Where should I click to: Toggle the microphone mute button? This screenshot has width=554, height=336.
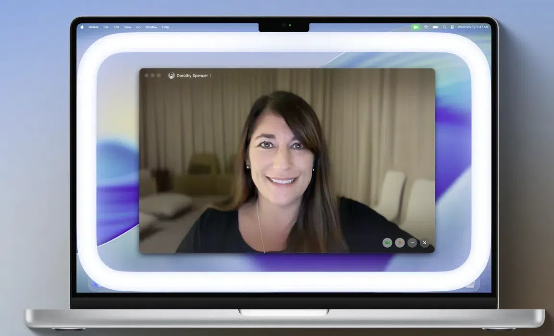[x=400, y=243]
